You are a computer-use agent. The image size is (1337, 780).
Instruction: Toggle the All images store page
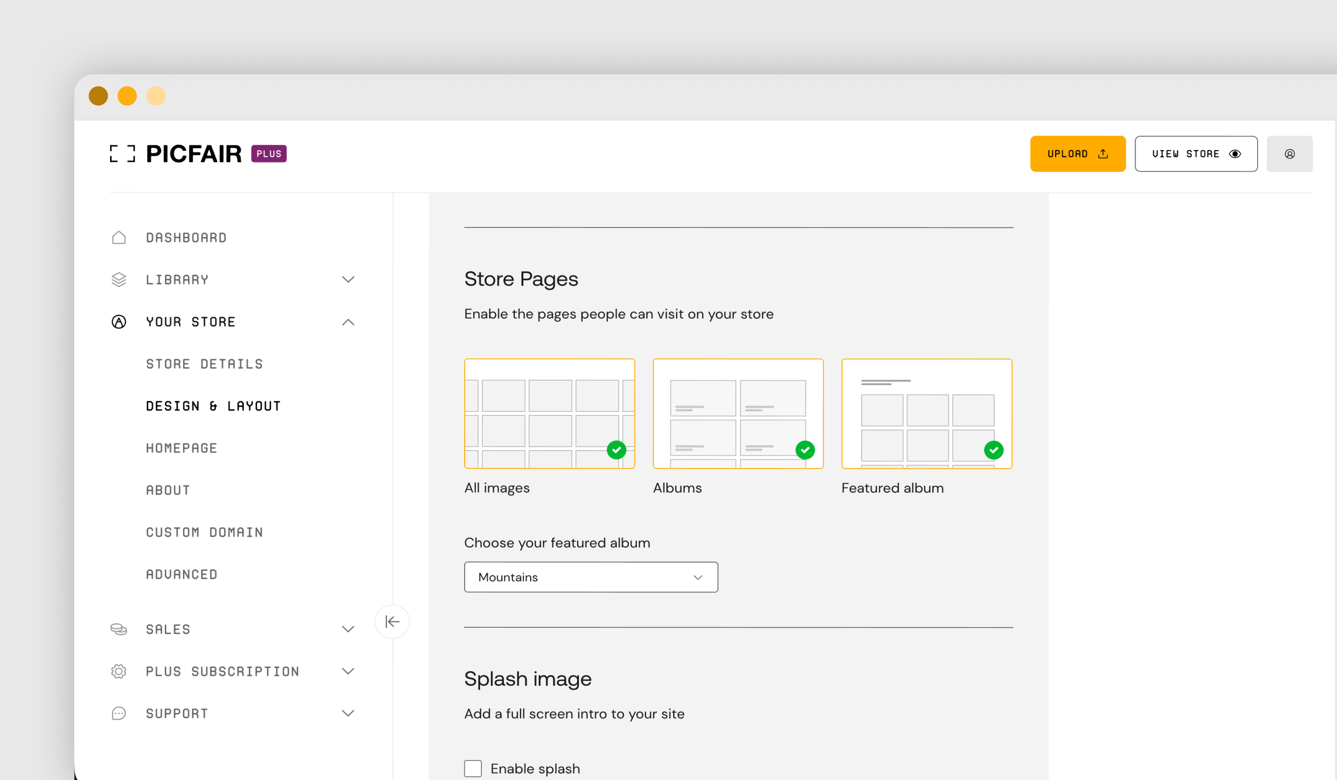549,414
